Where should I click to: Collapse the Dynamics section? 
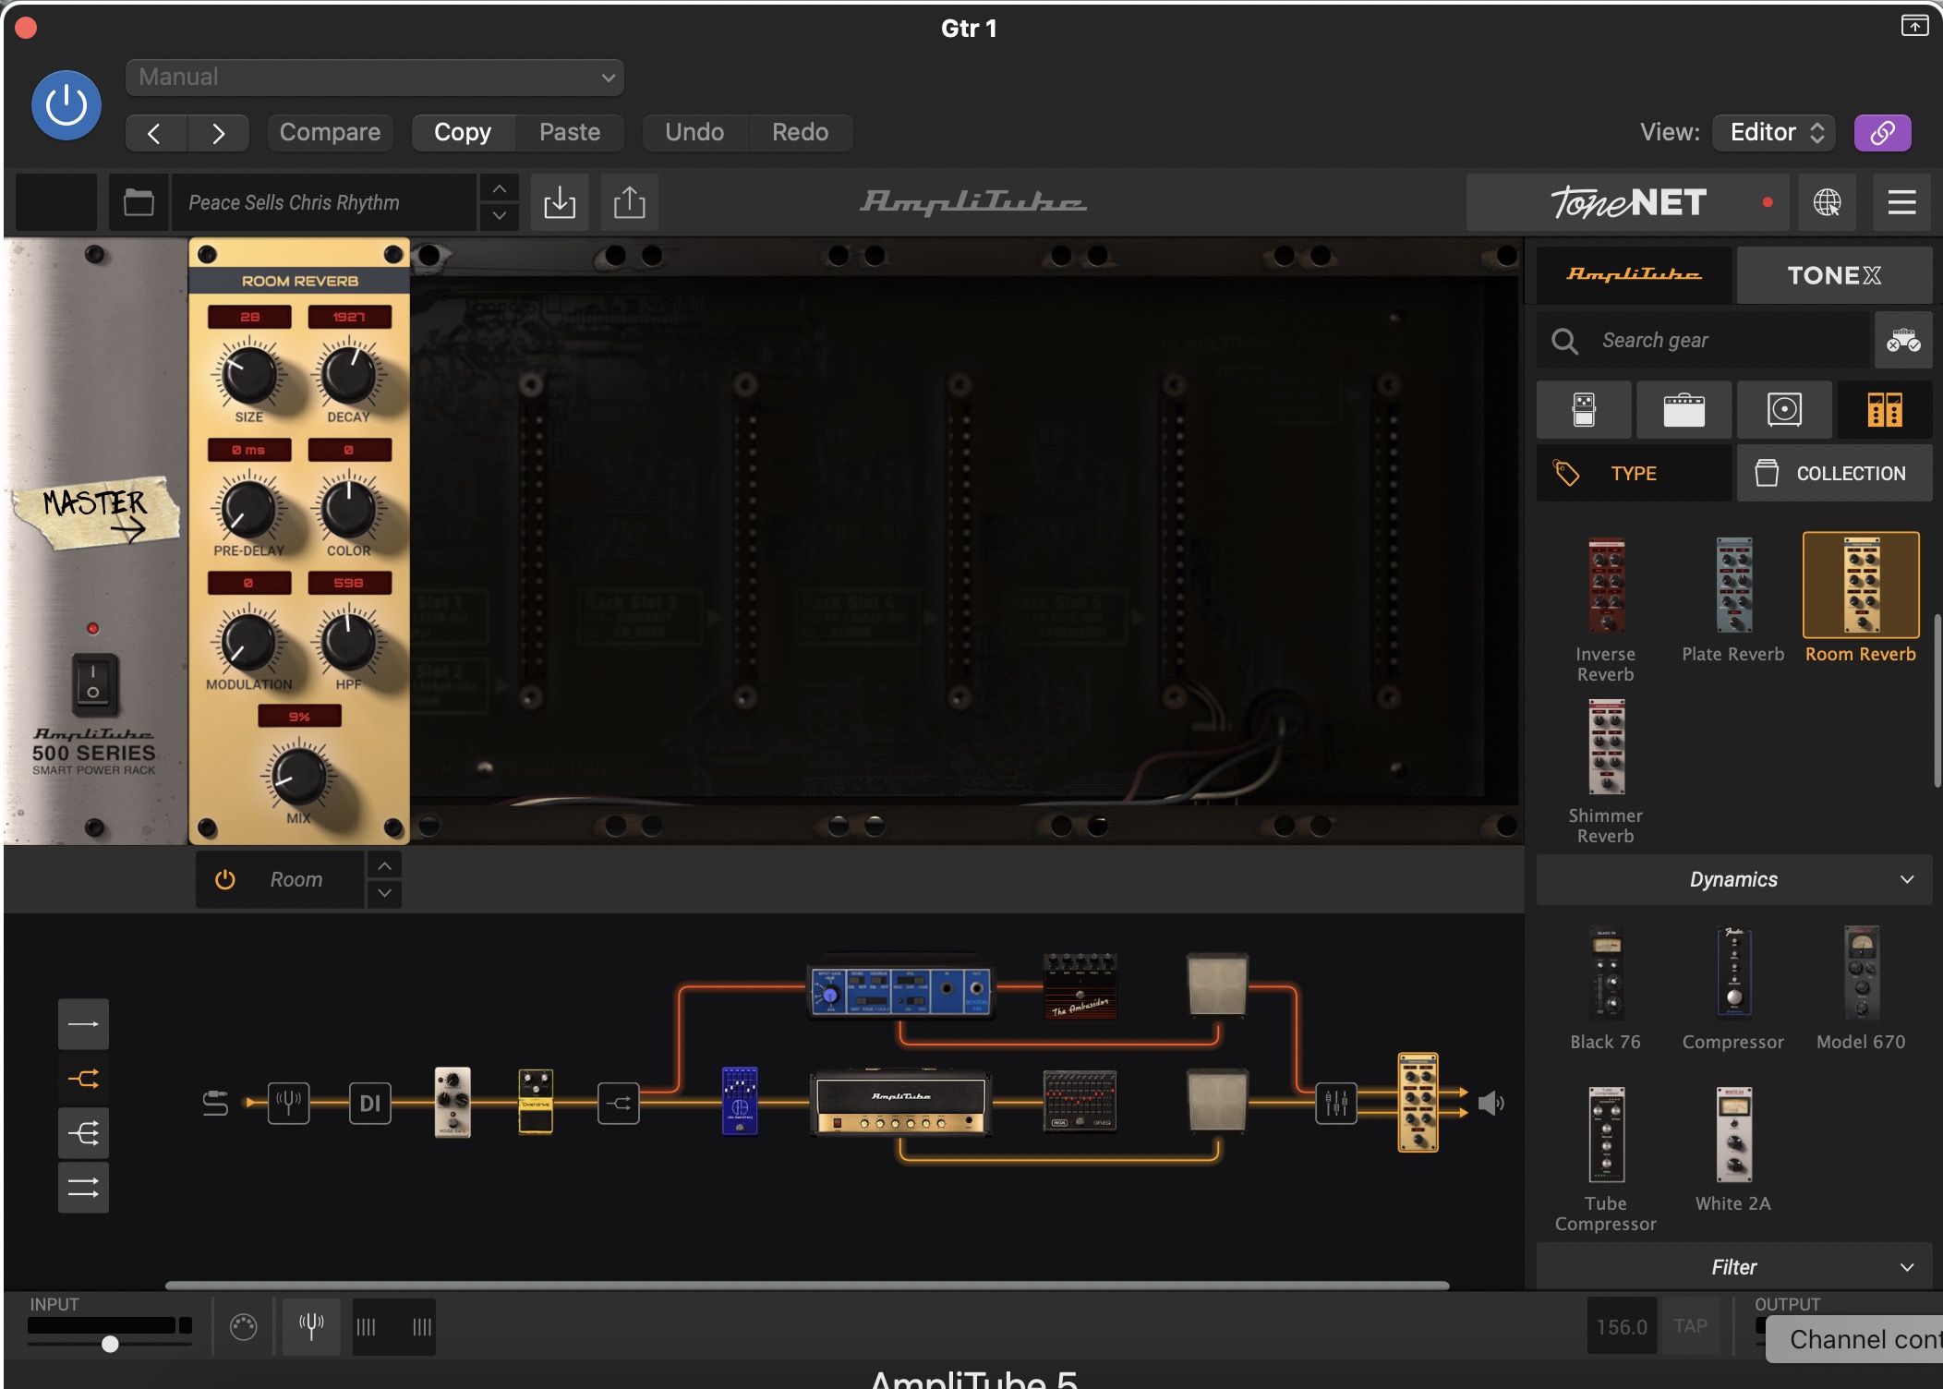[x=1733, y=879]
